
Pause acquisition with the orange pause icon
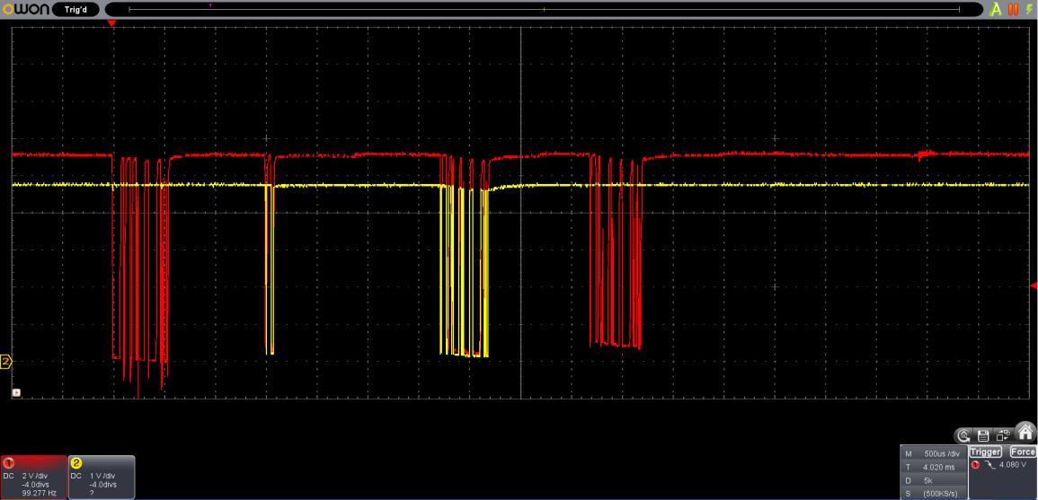pos(1014,9)
